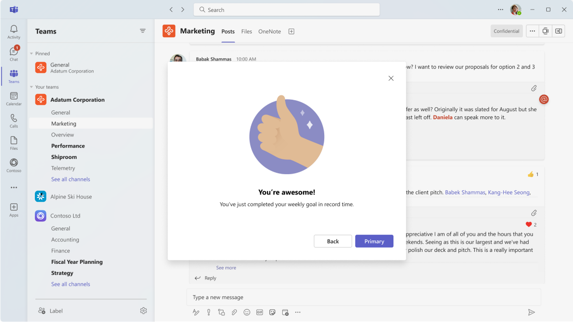
Task: Click See all channels under Adatum Corporation
Action: point(71,179)
